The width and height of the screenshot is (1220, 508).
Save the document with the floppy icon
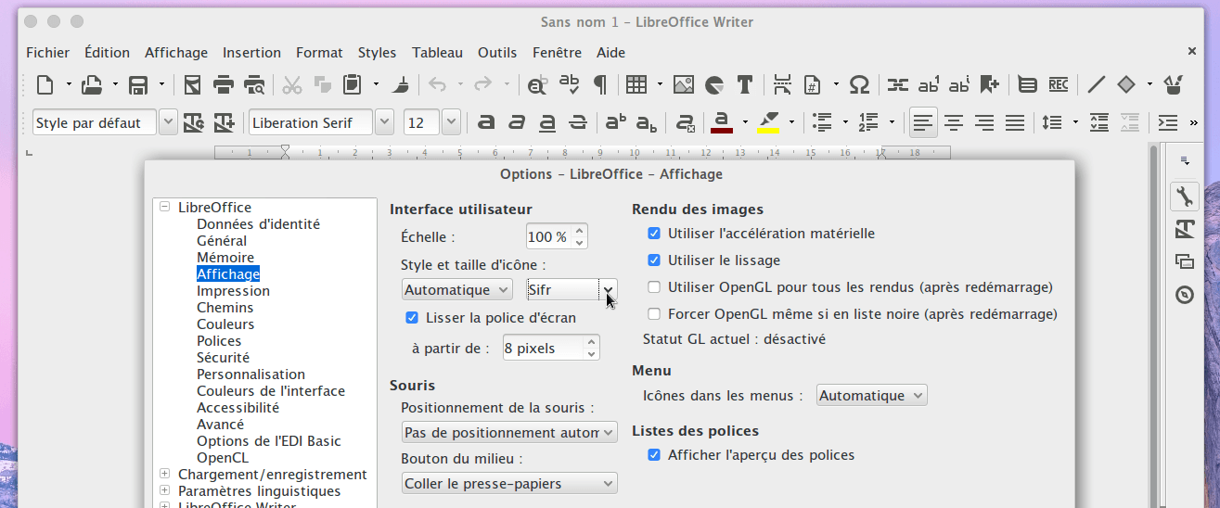(x=138, y=85)
